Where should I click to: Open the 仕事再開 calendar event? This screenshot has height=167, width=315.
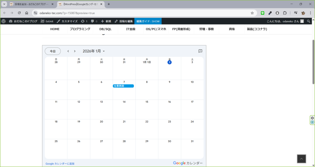[123, 86]
